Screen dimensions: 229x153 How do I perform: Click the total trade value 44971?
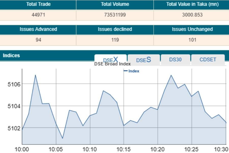[x=38, y=15]
